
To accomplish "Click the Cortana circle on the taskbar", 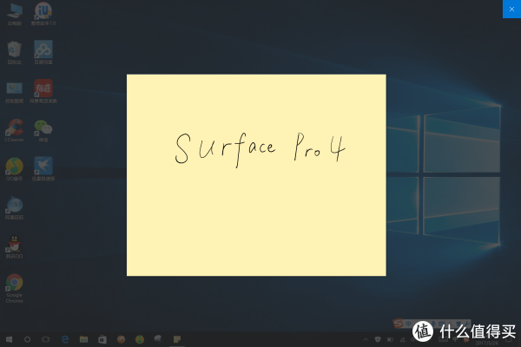I will point(27,339).
